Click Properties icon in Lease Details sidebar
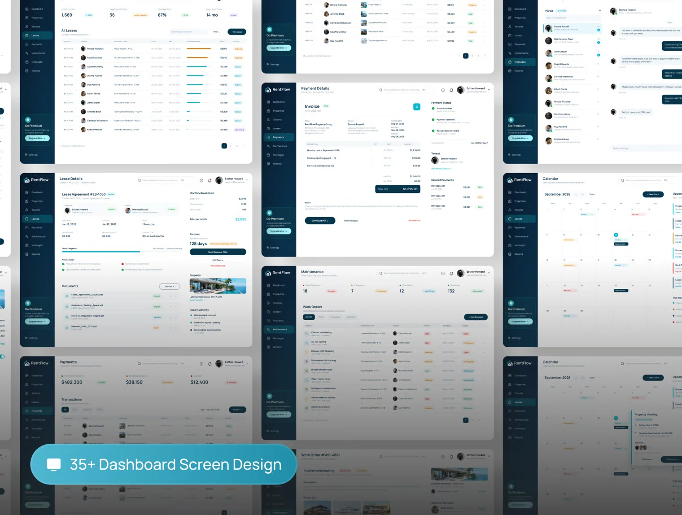682x515 pixels. tap(27, 201)
